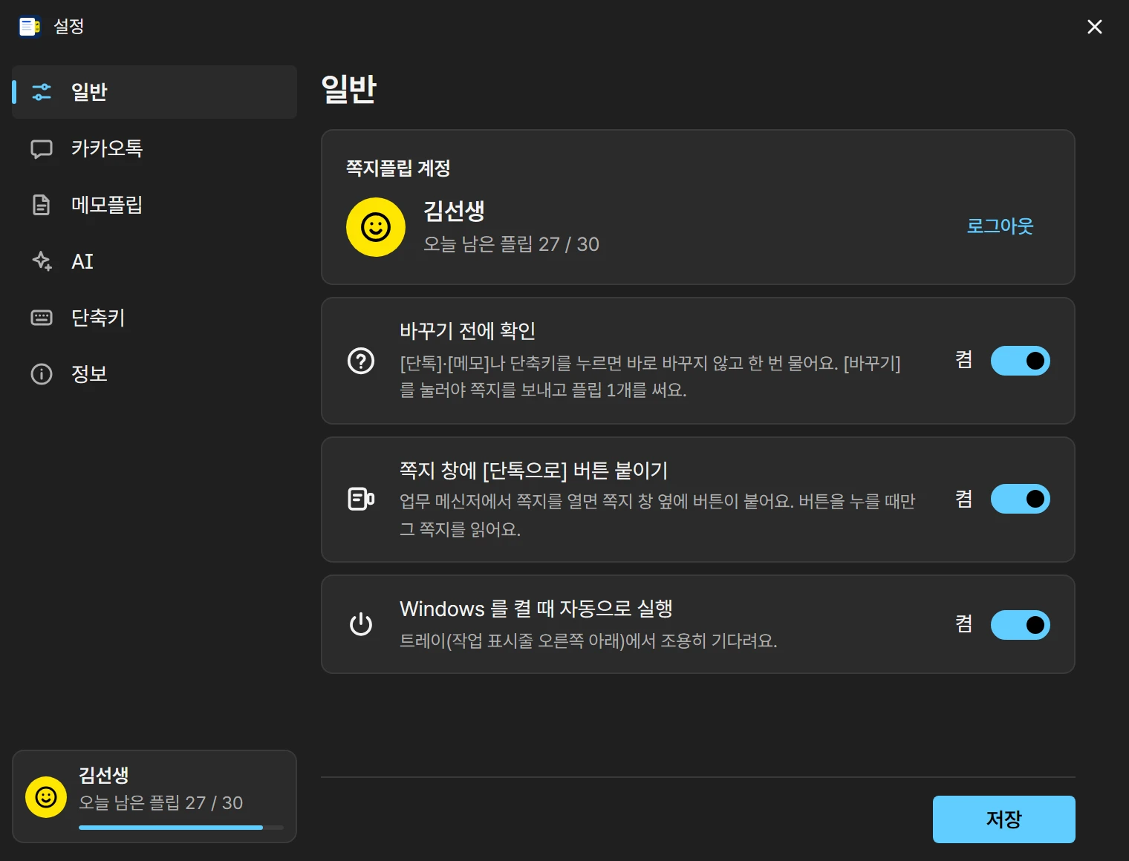Click the question mark icon beside 바꾸기 전에 확인
The image size is (1129, 861).
coord(361,361)
